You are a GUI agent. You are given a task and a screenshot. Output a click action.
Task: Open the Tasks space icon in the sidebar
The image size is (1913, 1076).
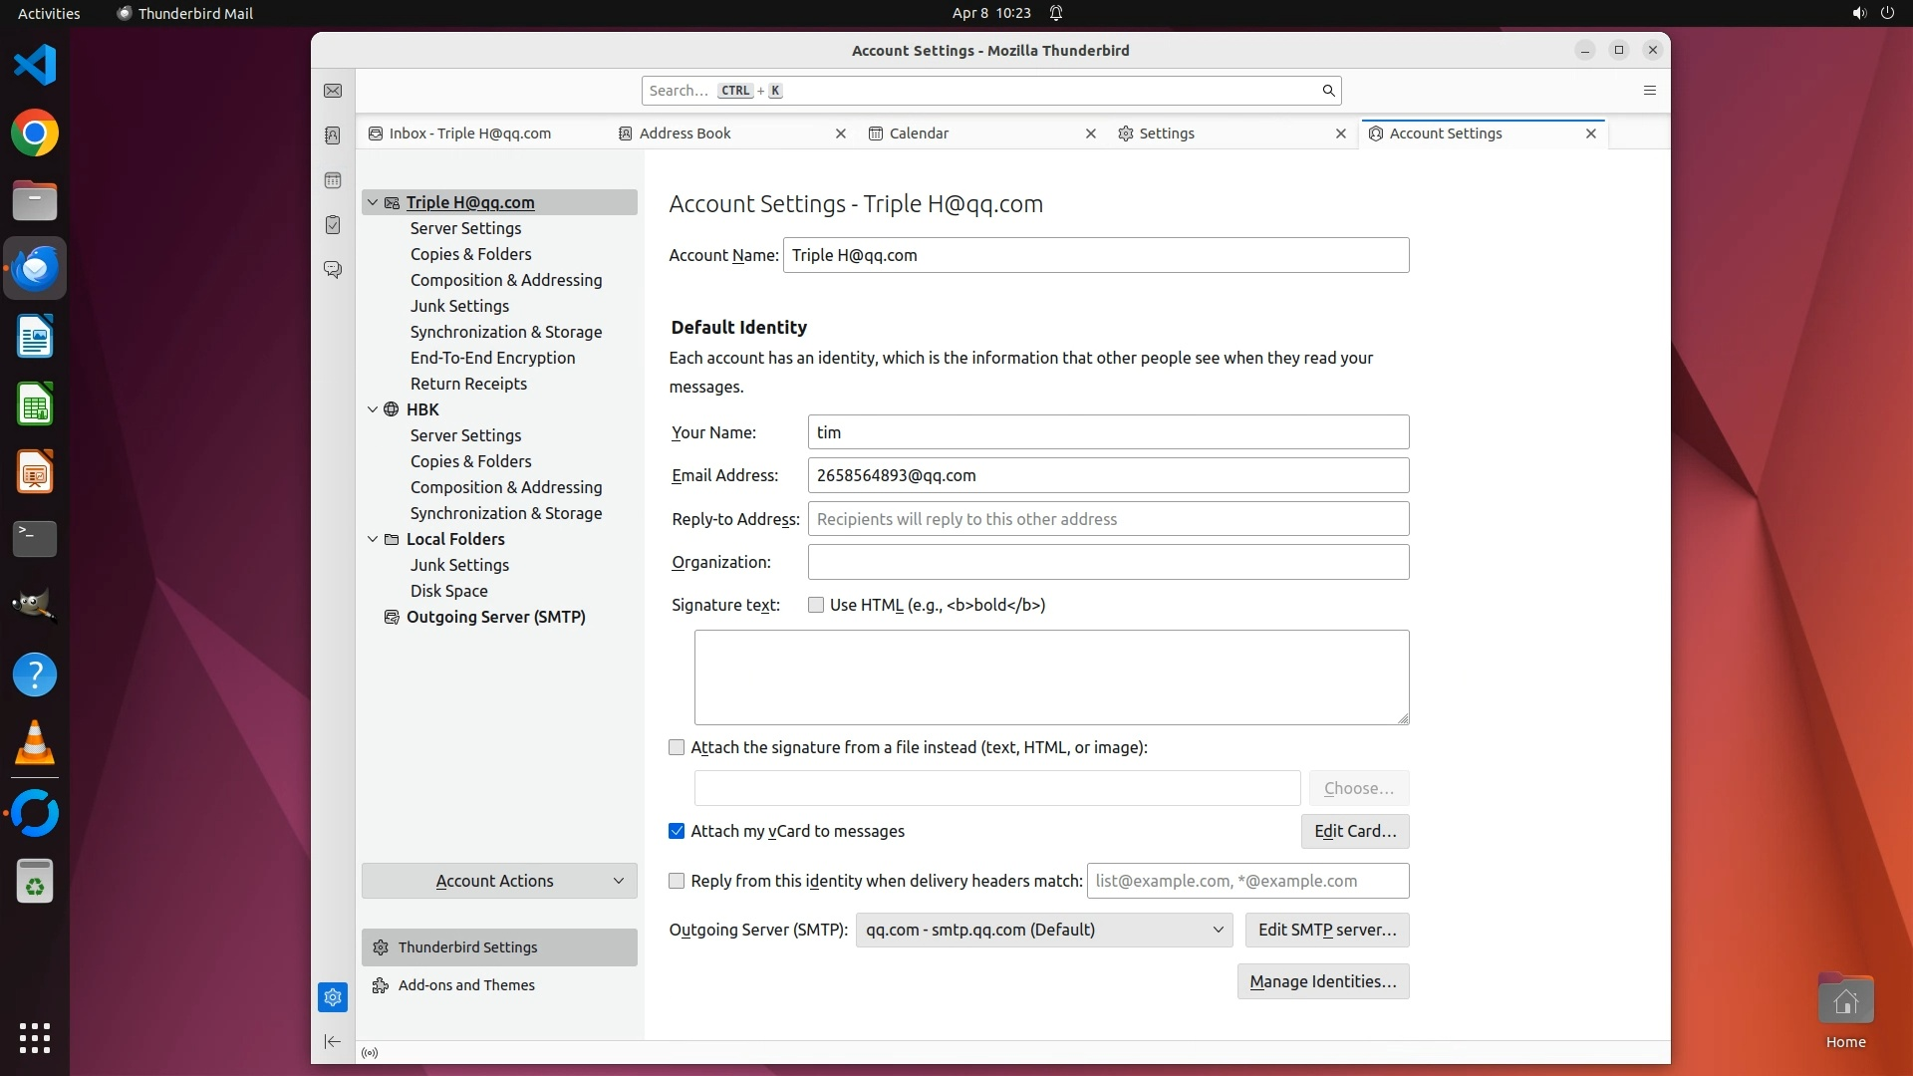333,225
